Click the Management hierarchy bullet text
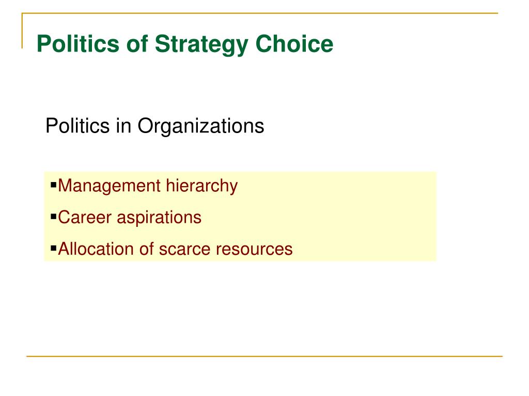Viewport: 529px width, 396px height. coord(148,186)
